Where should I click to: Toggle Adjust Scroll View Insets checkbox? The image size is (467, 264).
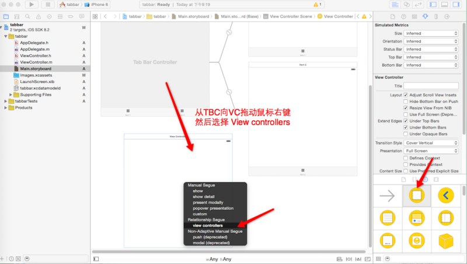(x=405, y=95)
